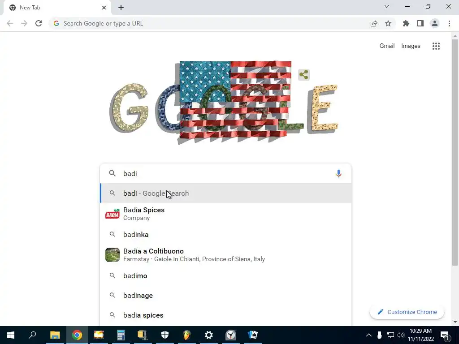The width and height of the screenshot is (459, 344).
Task: Open a new tab with plus button
Action: [x=121, y=8]
